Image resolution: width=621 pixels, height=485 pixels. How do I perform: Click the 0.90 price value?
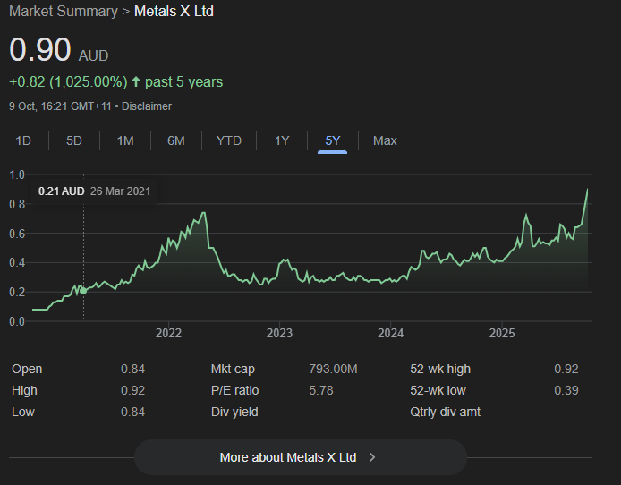(x=40, y=50)
